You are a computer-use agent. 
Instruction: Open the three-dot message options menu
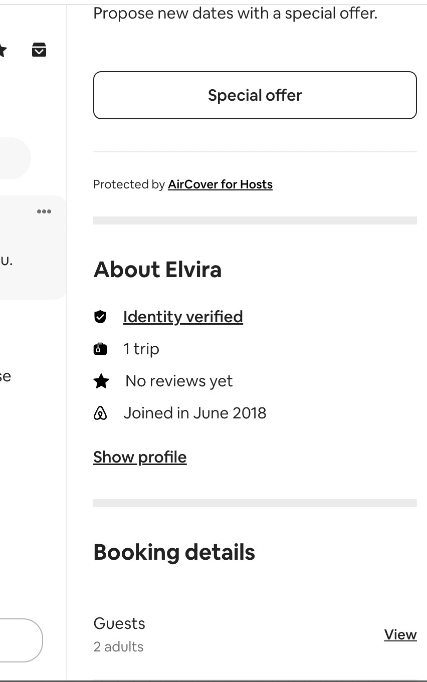tap(44, 211)
